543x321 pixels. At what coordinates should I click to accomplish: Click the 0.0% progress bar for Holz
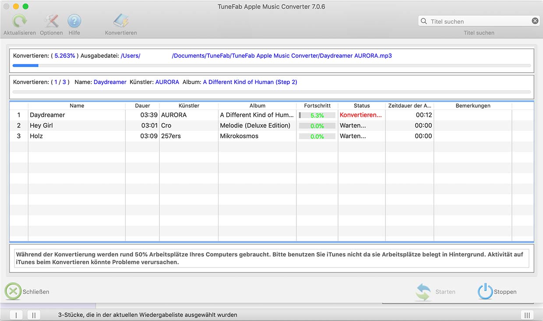317,136
